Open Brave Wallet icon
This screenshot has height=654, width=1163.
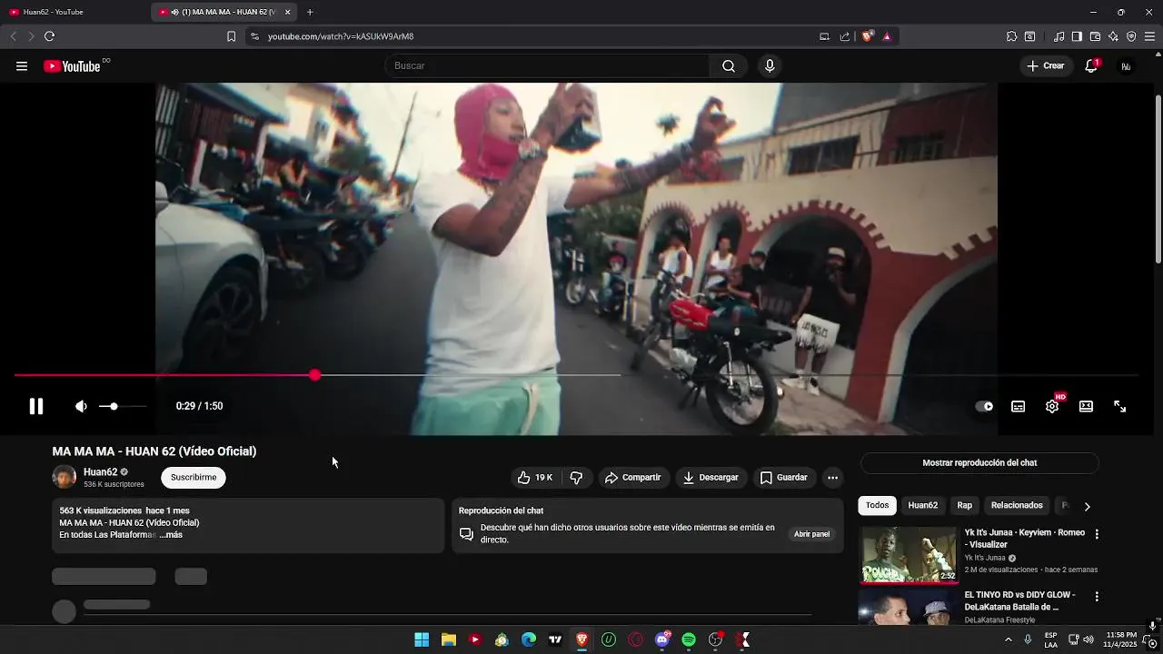pyautogui.click(x=1095, y=36)
